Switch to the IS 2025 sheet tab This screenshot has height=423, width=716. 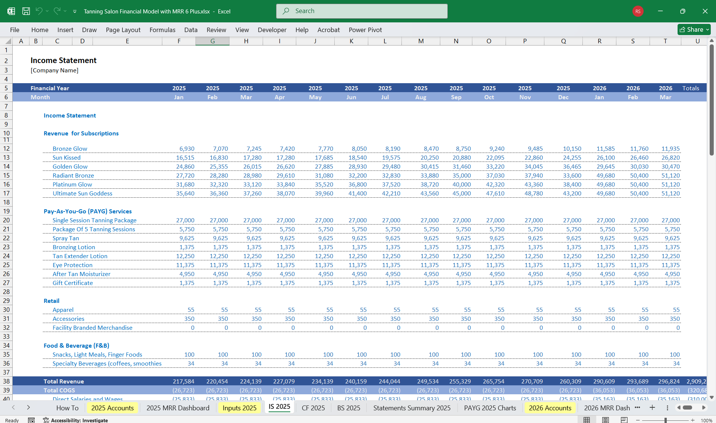[279, 408]
